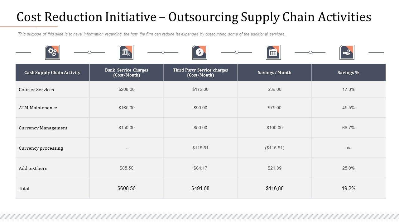Select the 66.7% savings cell
The width and height of the screenshot is (399, 224).
(x=348, y=128)
